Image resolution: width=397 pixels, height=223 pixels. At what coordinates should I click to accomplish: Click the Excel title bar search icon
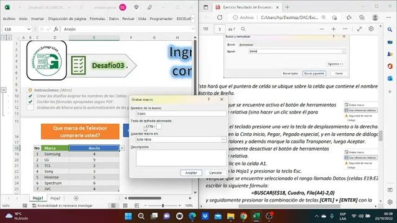pos(81,7)
